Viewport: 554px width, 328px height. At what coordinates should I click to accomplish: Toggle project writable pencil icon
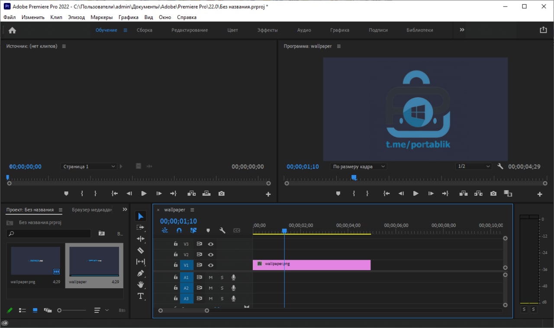(10, 310)
